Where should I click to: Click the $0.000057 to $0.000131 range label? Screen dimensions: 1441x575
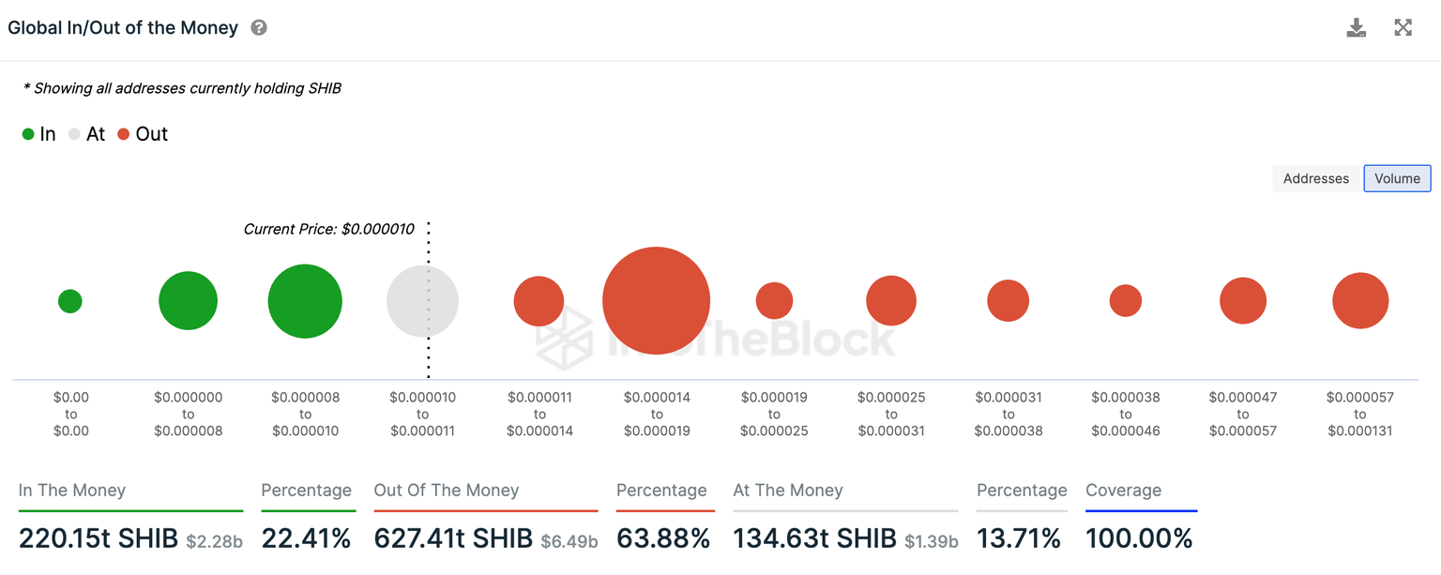click(1360, 414)
